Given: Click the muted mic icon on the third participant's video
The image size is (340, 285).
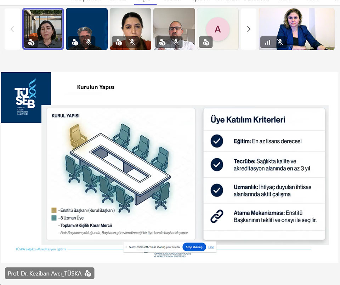Looking at the screenshot, I should 132,42.
